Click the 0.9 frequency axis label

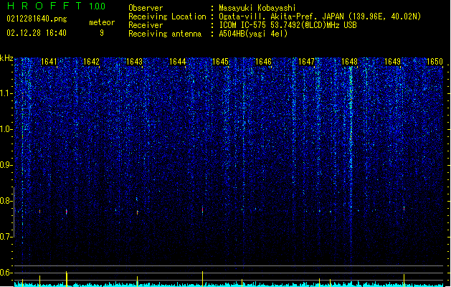6,165
